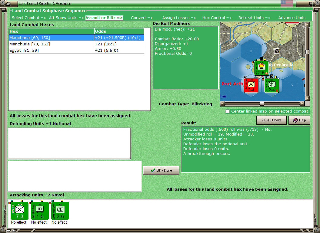Click the US flag icon in title bar

287,3
